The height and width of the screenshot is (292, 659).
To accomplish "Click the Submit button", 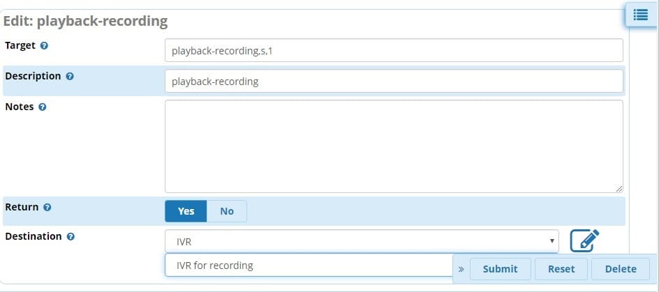I will click(x=500, y=269).
